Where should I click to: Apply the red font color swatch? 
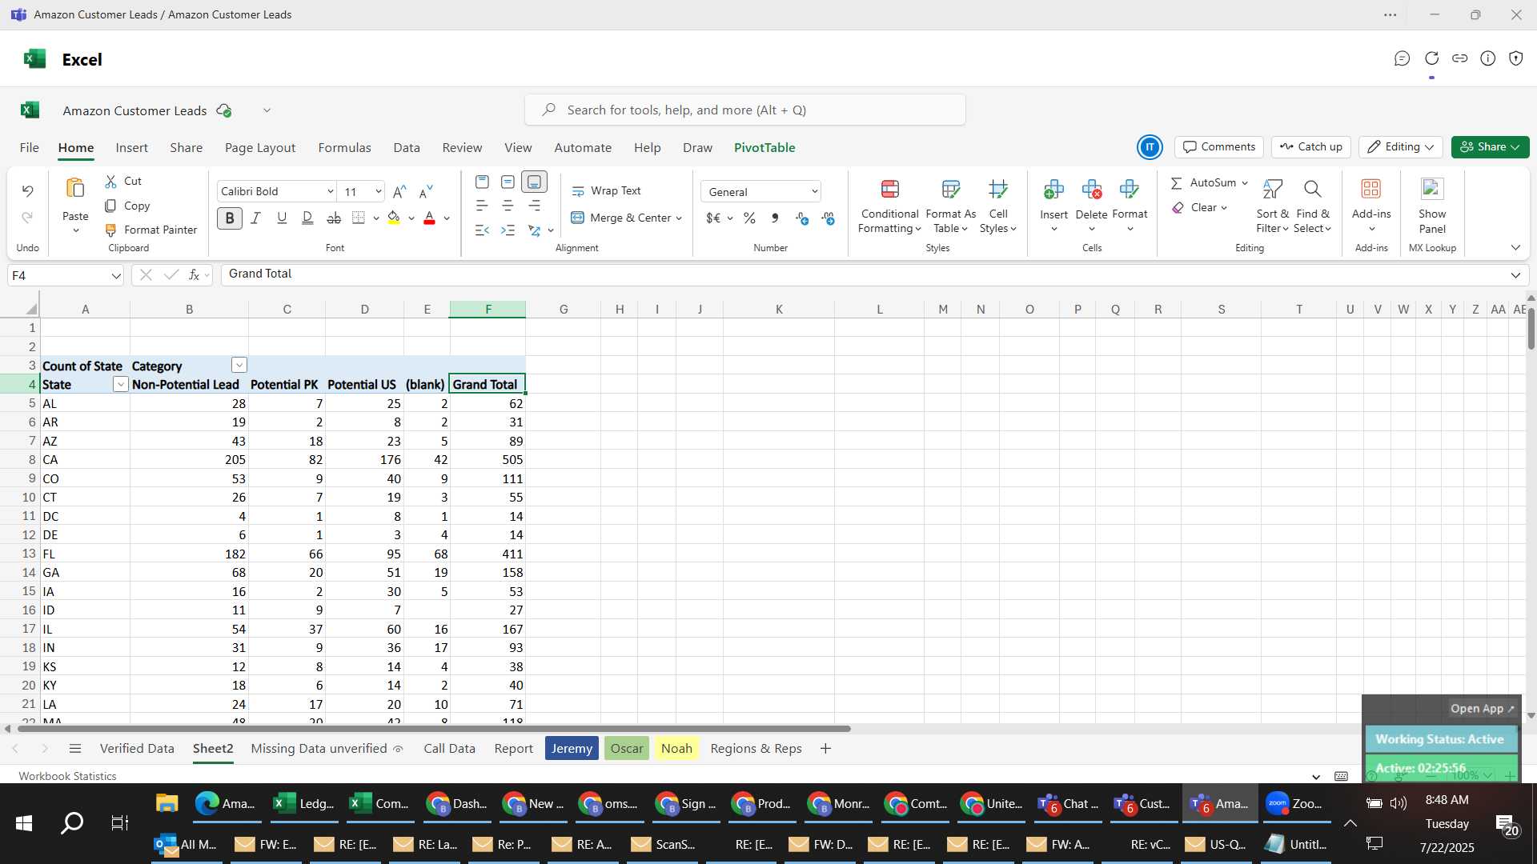click(429, 218)
